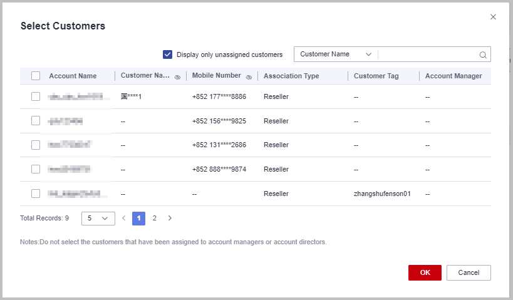Screen dimensions: 513x300
Task: Check the row with mobile ending 2686
Action: [36, 145]
